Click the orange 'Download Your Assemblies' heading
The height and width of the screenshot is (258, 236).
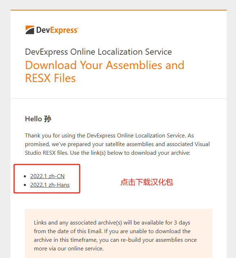(104, 65)
